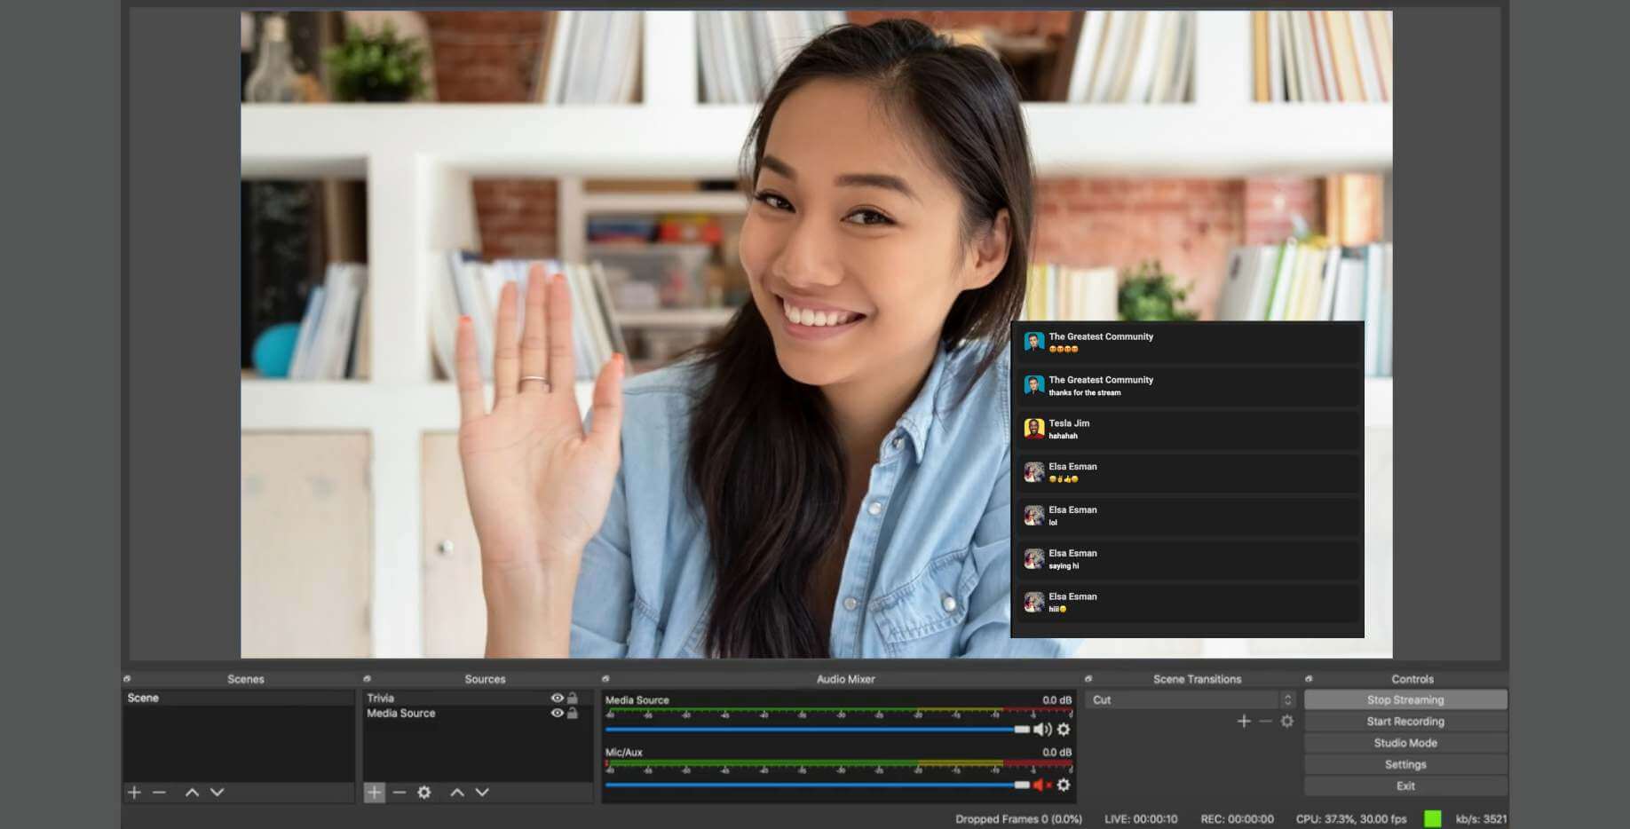The image size is (1630, 829).
Task: Unmute the Mic/Aux red speaker icon
Action: click(x=1042, y=785)
